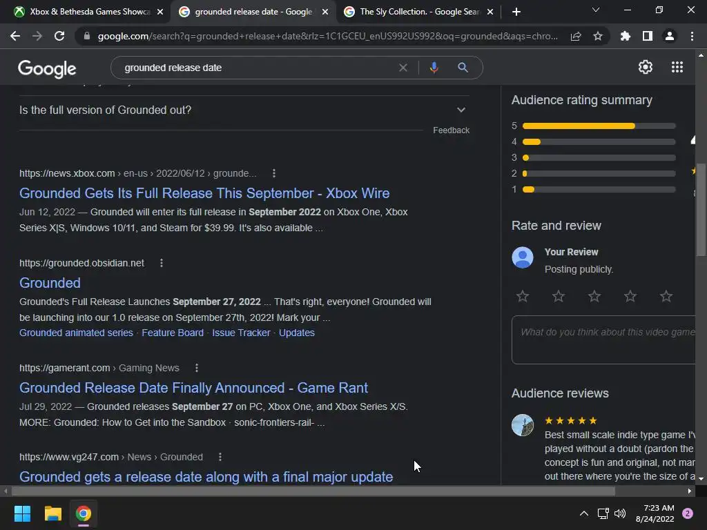The height and width of the screenshot is (530, 707).
Task: Open the Updates sitelink
Action: 297,333
